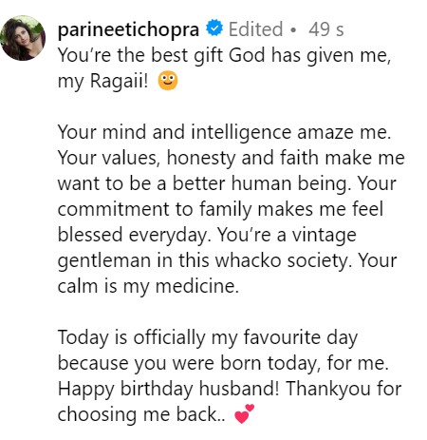Click the sentence "calm is my medicine."

pyautogui.click(x=148, y=286)
